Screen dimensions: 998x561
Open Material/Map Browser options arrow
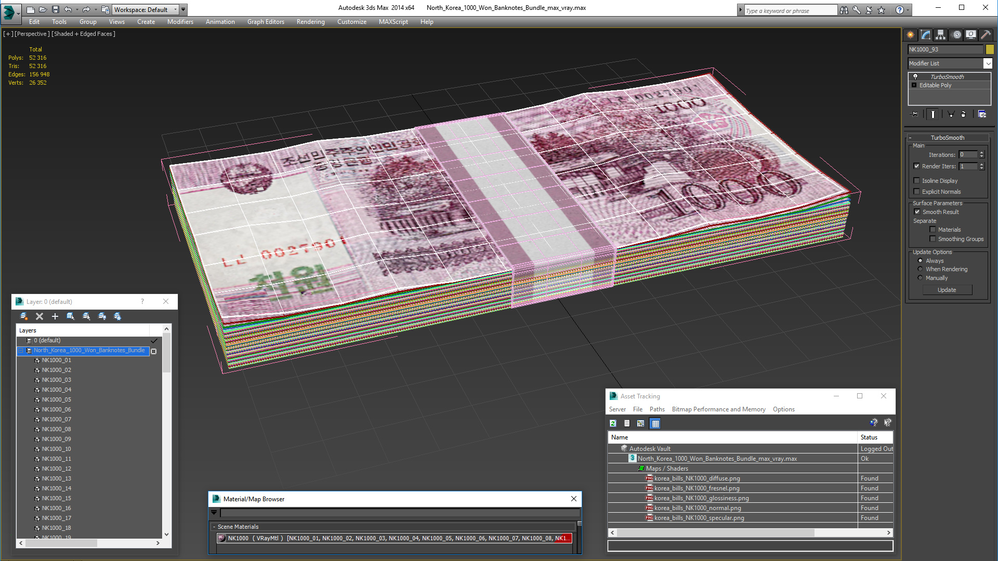point(214,513)
